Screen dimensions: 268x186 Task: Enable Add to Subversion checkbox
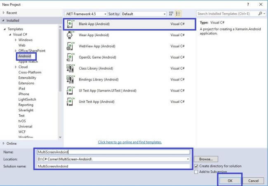click(x=196, y=172)
